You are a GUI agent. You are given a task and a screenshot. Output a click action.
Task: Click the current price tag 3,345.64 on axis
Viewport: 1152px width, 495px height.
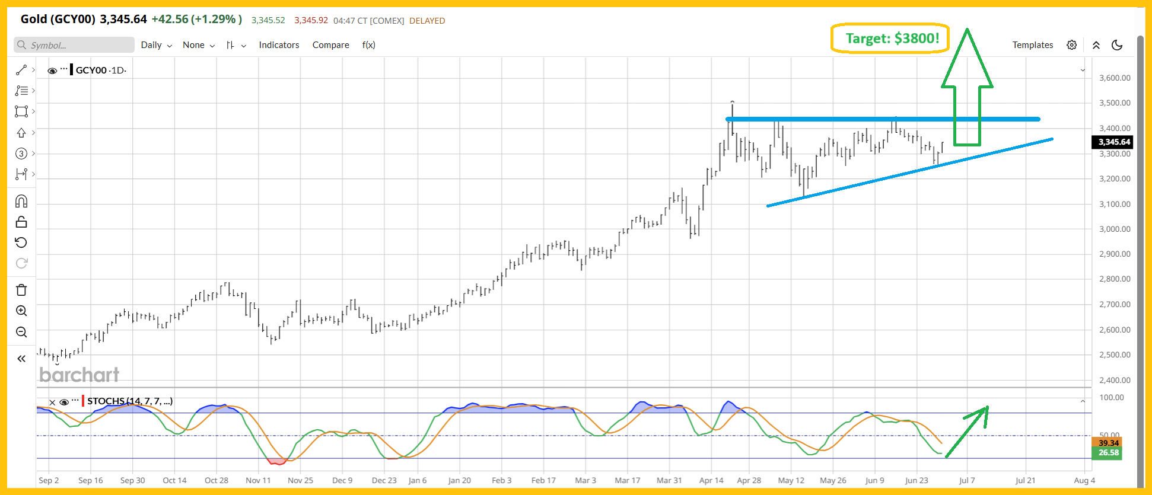[1112, 142]
